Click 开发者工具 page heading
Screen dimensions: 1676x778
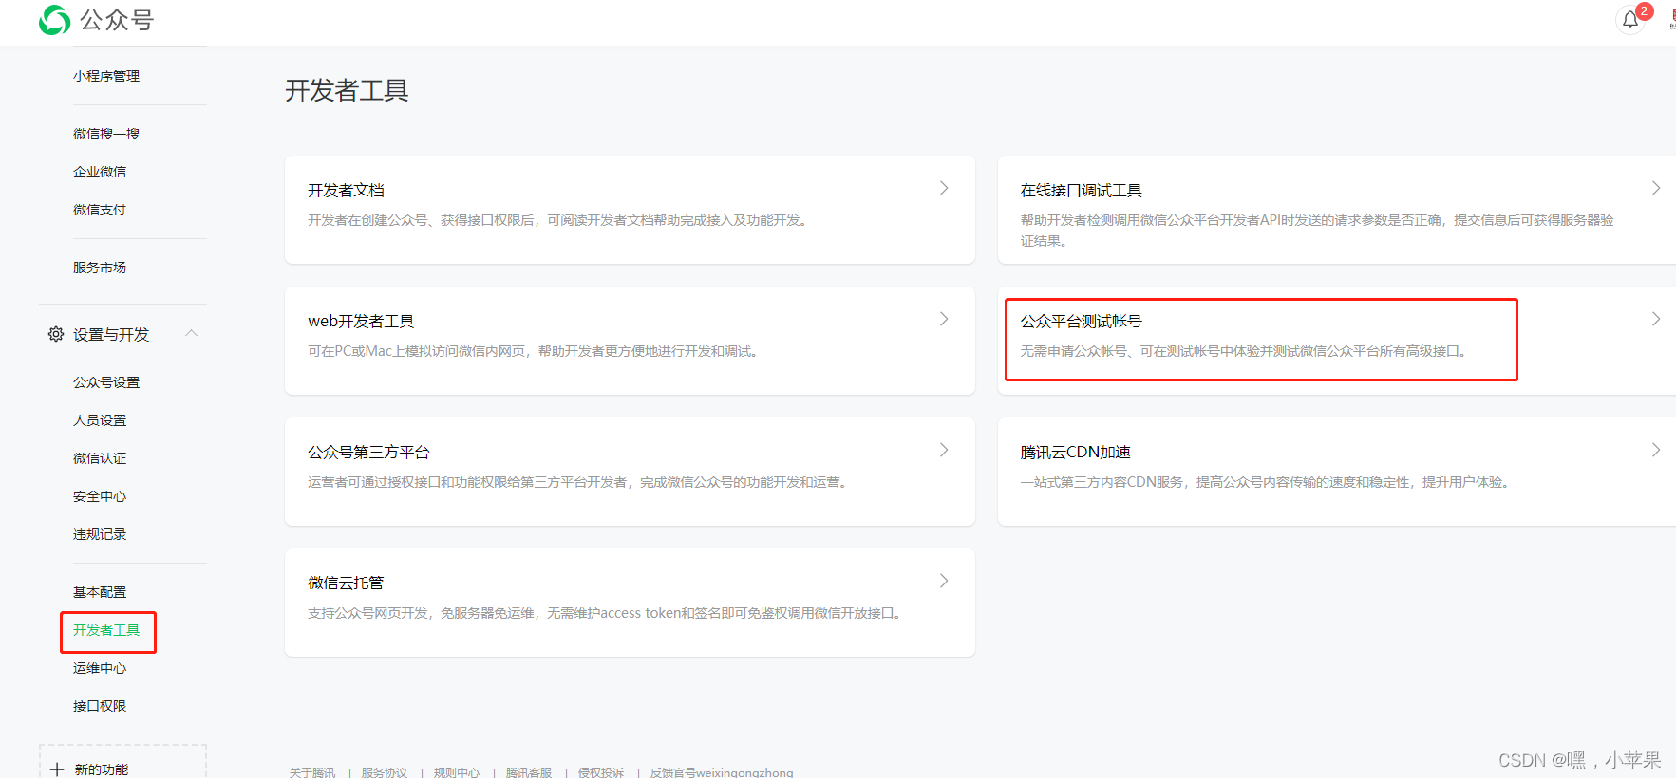click(x=347, y=90)
